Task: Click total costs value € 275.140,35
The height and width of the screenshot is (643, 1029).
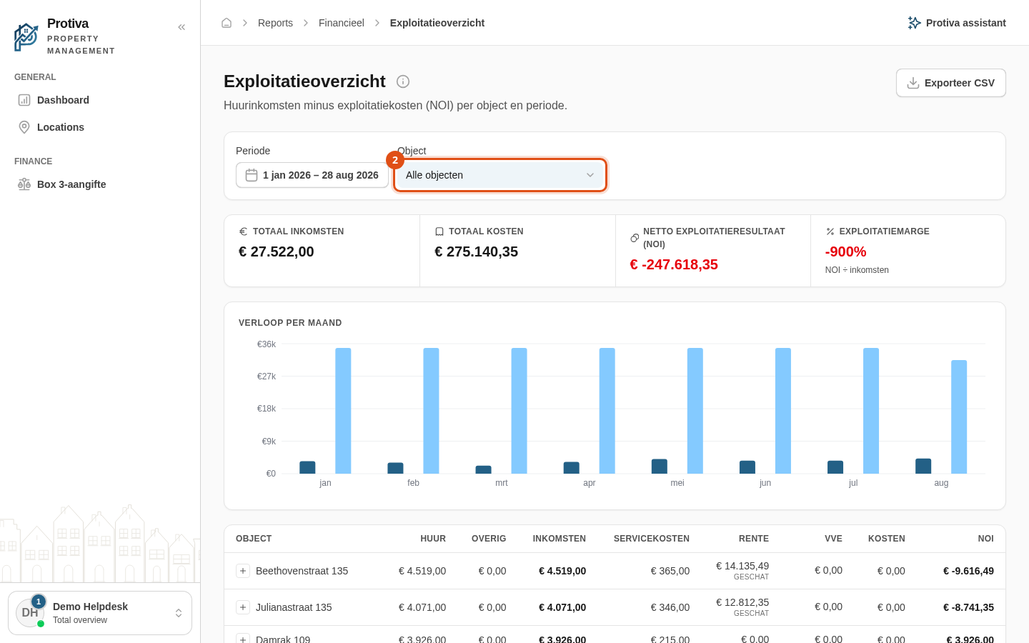Action: tap(477, 251)
